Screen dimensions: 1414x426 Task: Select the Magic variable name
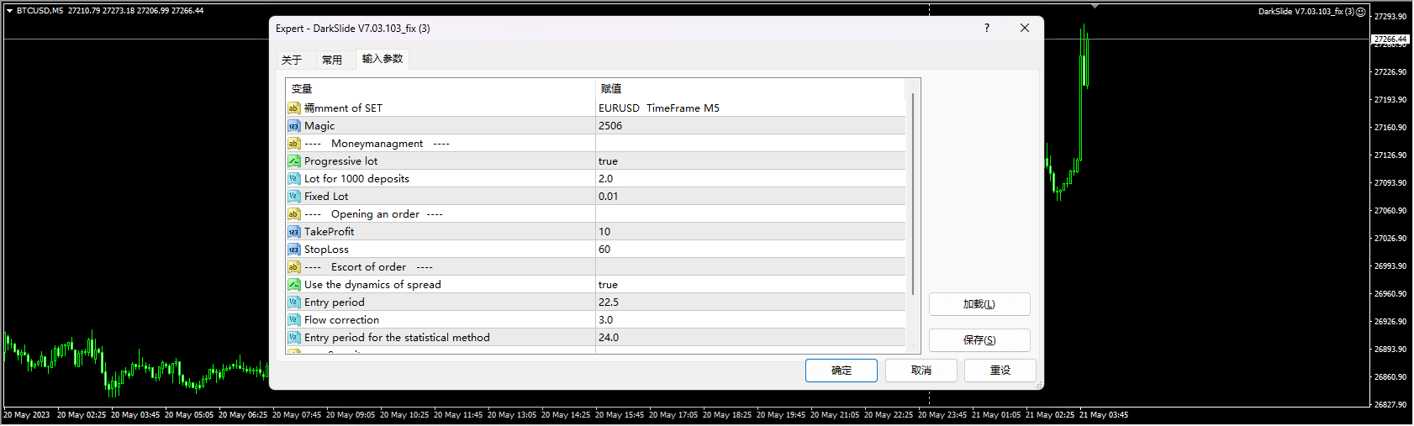[319, 126]
